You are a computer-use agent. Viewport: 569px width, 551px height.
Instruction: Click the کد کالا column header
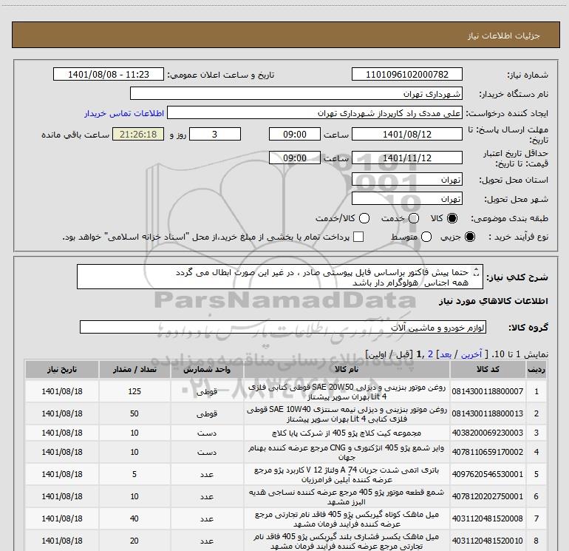coord(488,369)
